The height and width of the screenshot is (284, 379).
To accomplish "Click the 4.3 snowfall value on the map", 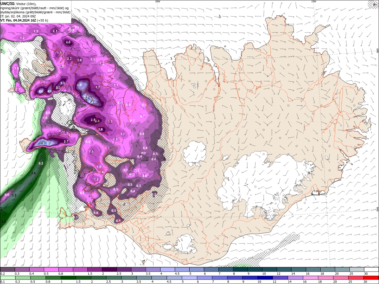I will coord(79,85).
